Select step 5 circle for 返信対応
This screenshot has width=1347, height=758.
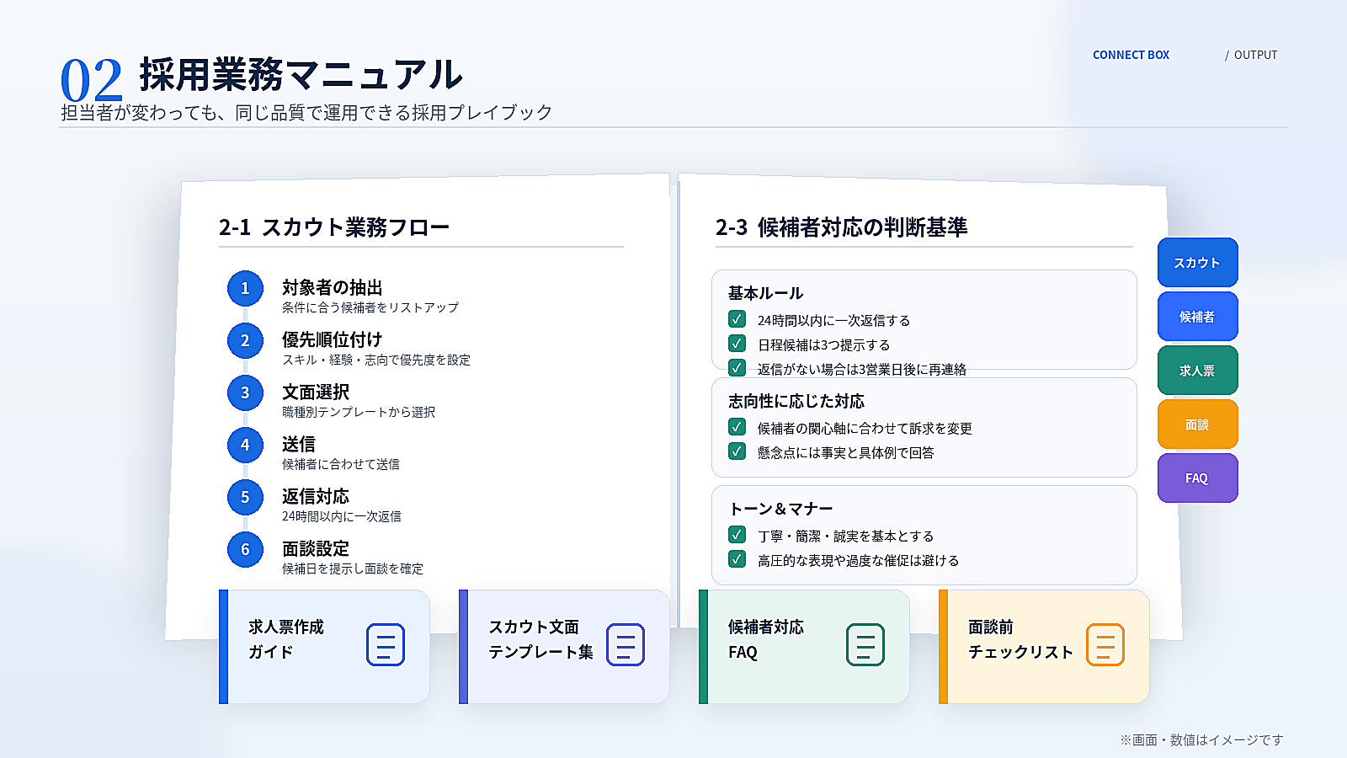tap(245, 497)
